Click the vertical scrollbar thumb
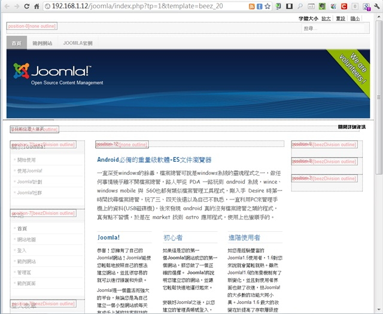 pyautogui.click(x=379, y=96)
